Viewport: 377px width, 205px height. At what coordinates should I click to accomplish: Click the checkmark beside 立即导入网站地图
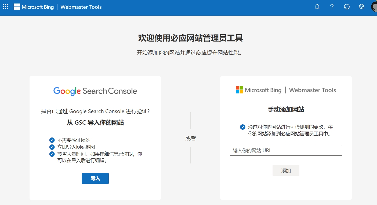52,147
